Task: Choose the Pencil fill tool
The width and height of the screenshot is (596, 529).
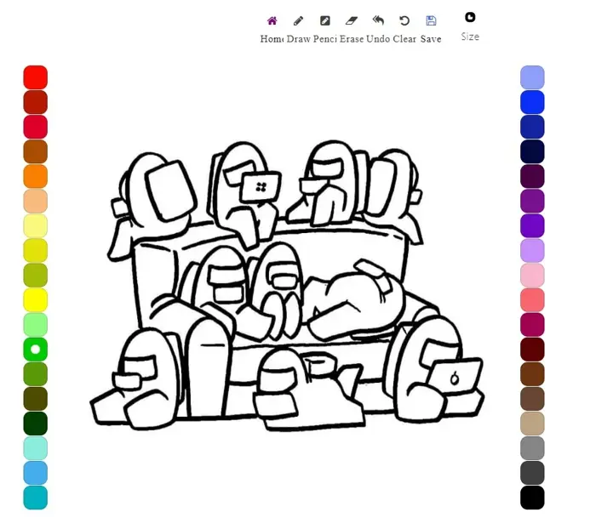Action: tap(325, 21)
